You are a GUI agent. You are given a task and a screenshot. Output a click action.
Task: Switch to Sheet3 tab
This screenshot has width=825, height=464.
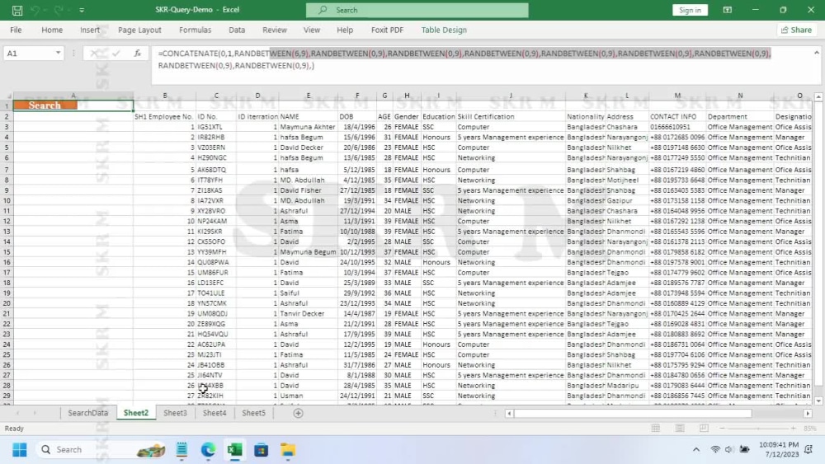click(x=175, y=413)
